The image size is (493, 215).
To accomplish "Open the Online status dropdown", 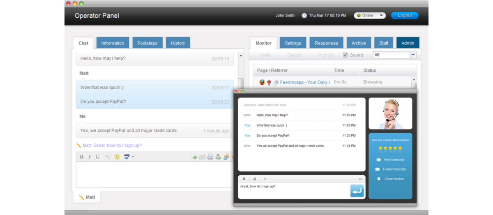I will coord(370,16).
